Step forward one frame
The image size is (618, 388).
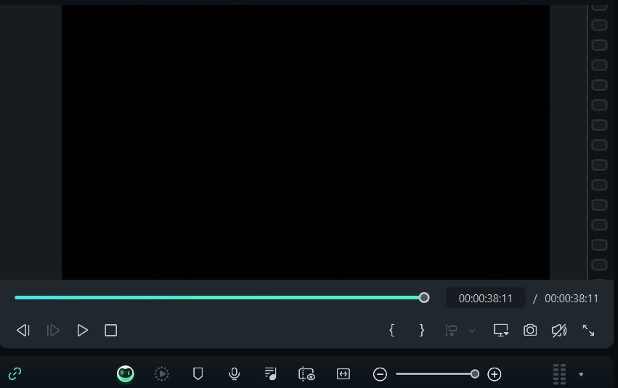click(53, 331)
